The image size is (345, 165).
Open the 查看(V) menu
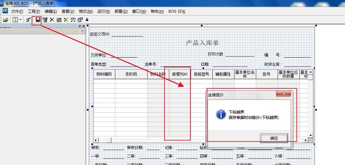pos(68,11)
